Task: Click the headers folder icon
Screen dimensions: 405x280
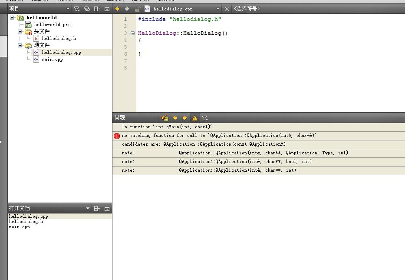Action: point(28,32)
